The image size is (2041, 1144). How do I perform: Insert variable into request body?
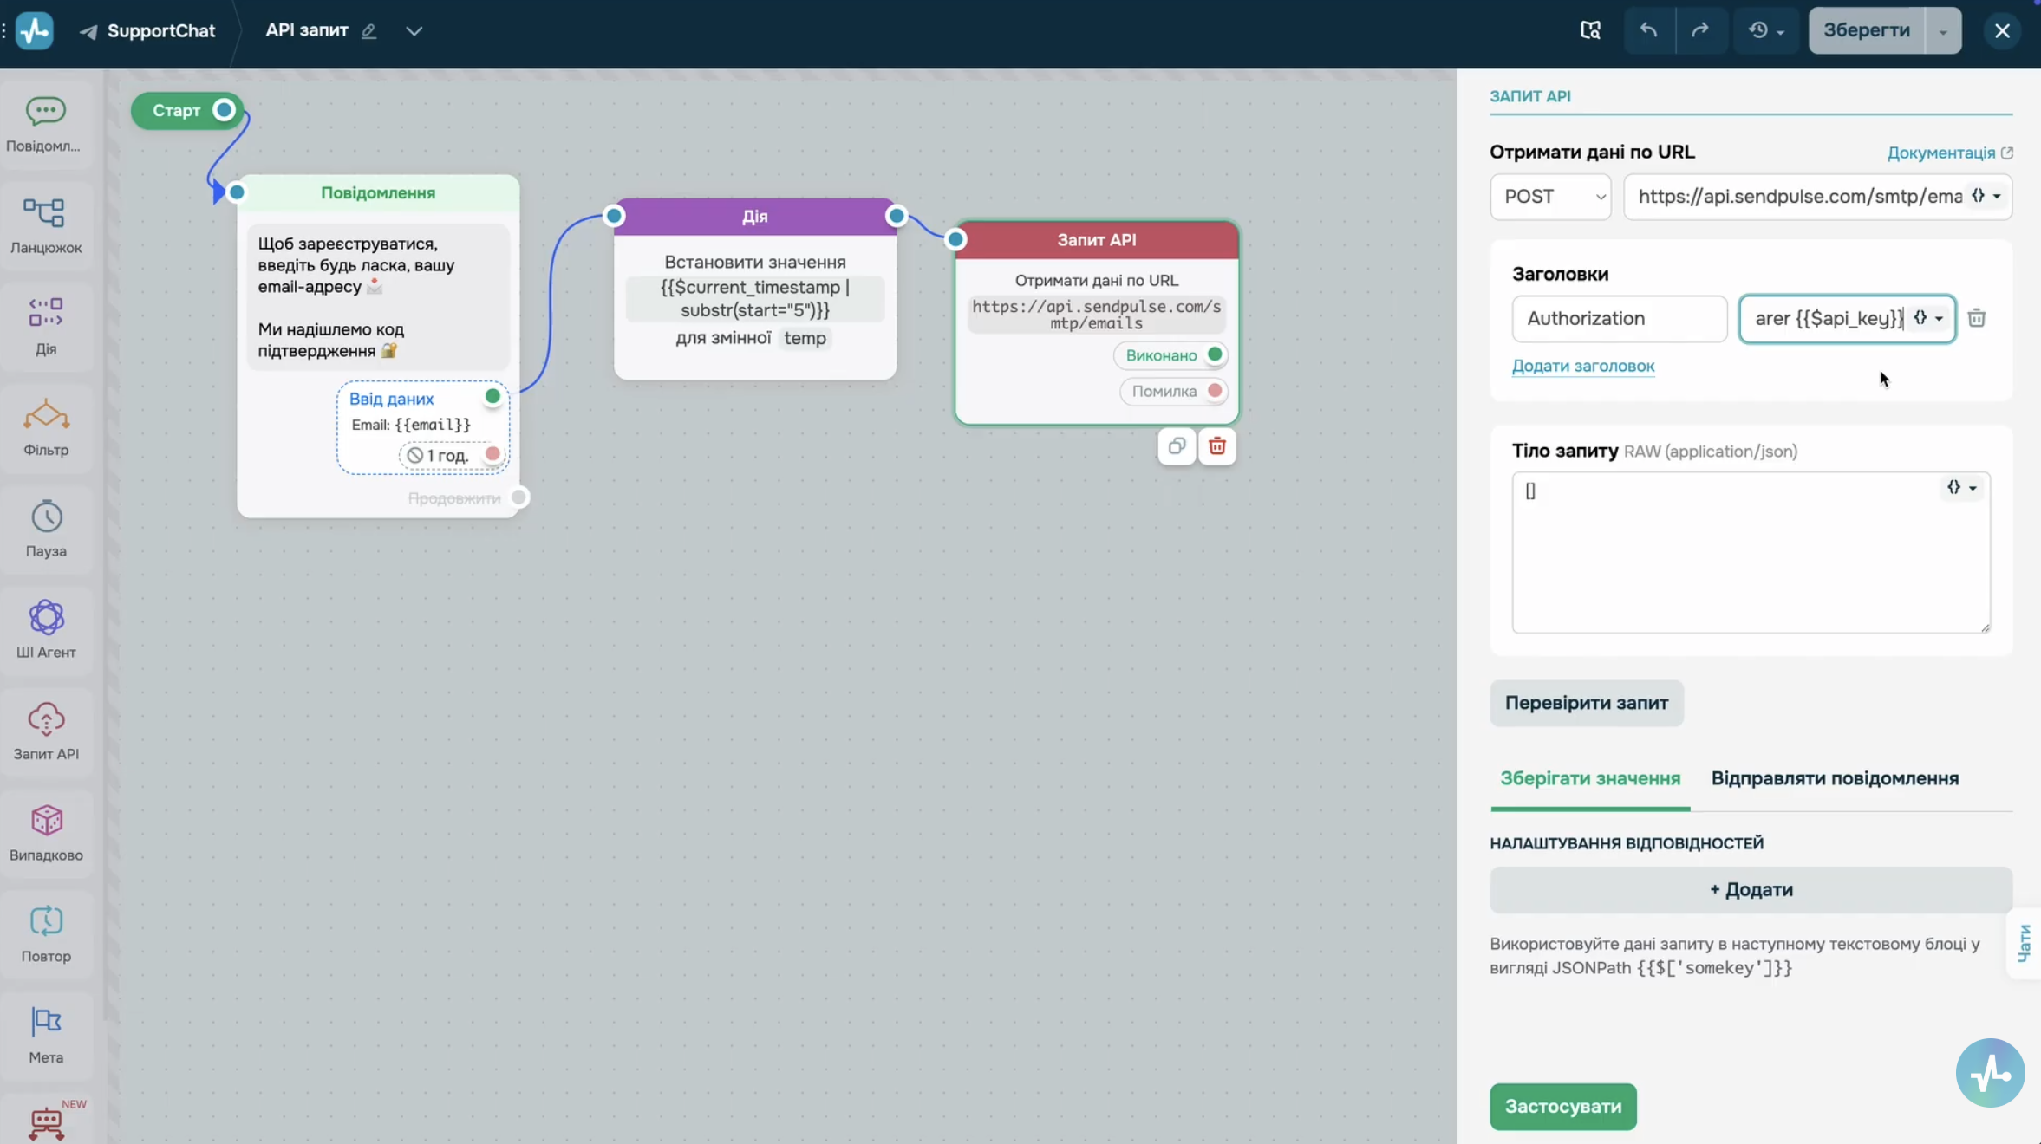click(1961, 488)
